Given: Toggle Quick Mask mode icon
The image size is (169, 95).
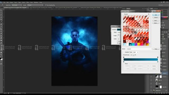Looking at the screenshot, I should point(1,61).
